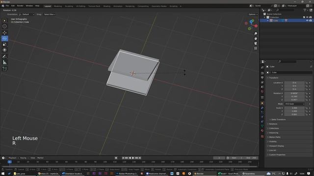Open the View Layer properties tab
Image resolution: width=314 pixels, height=176 pixels.
click(x=262, y=83)
